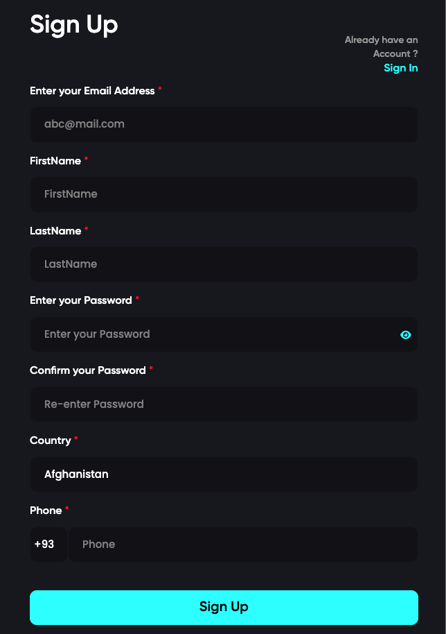Click the Enter your Password label
This screenshot has height=634, width=446.
[x=81, y=300]
